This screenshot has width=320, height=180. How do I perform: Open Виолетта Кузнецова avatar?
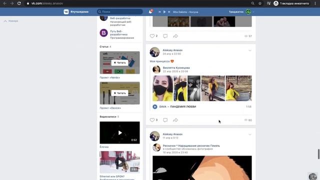point(156,69)
